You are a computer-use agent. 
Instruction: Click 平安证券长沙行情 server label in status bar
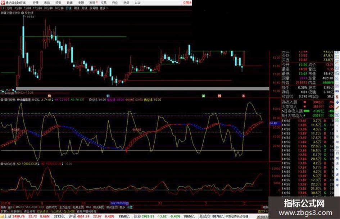pyautogui.click(x=237, y=216)
